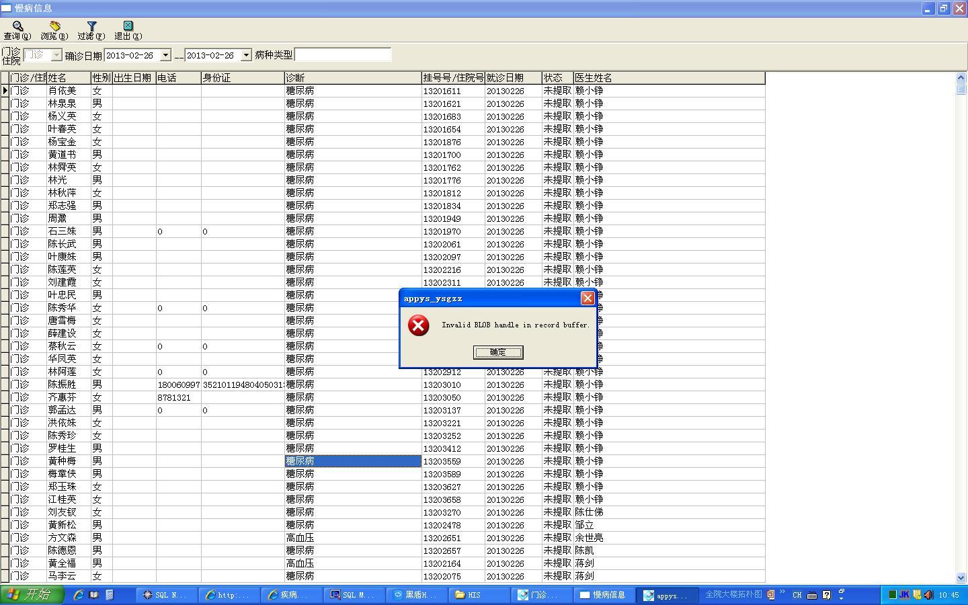The width and height of the screenshot is (968, 605).
Task: Switch to SQL M... taskbar item
Action: pyautogui.click(x=355, y=595)
